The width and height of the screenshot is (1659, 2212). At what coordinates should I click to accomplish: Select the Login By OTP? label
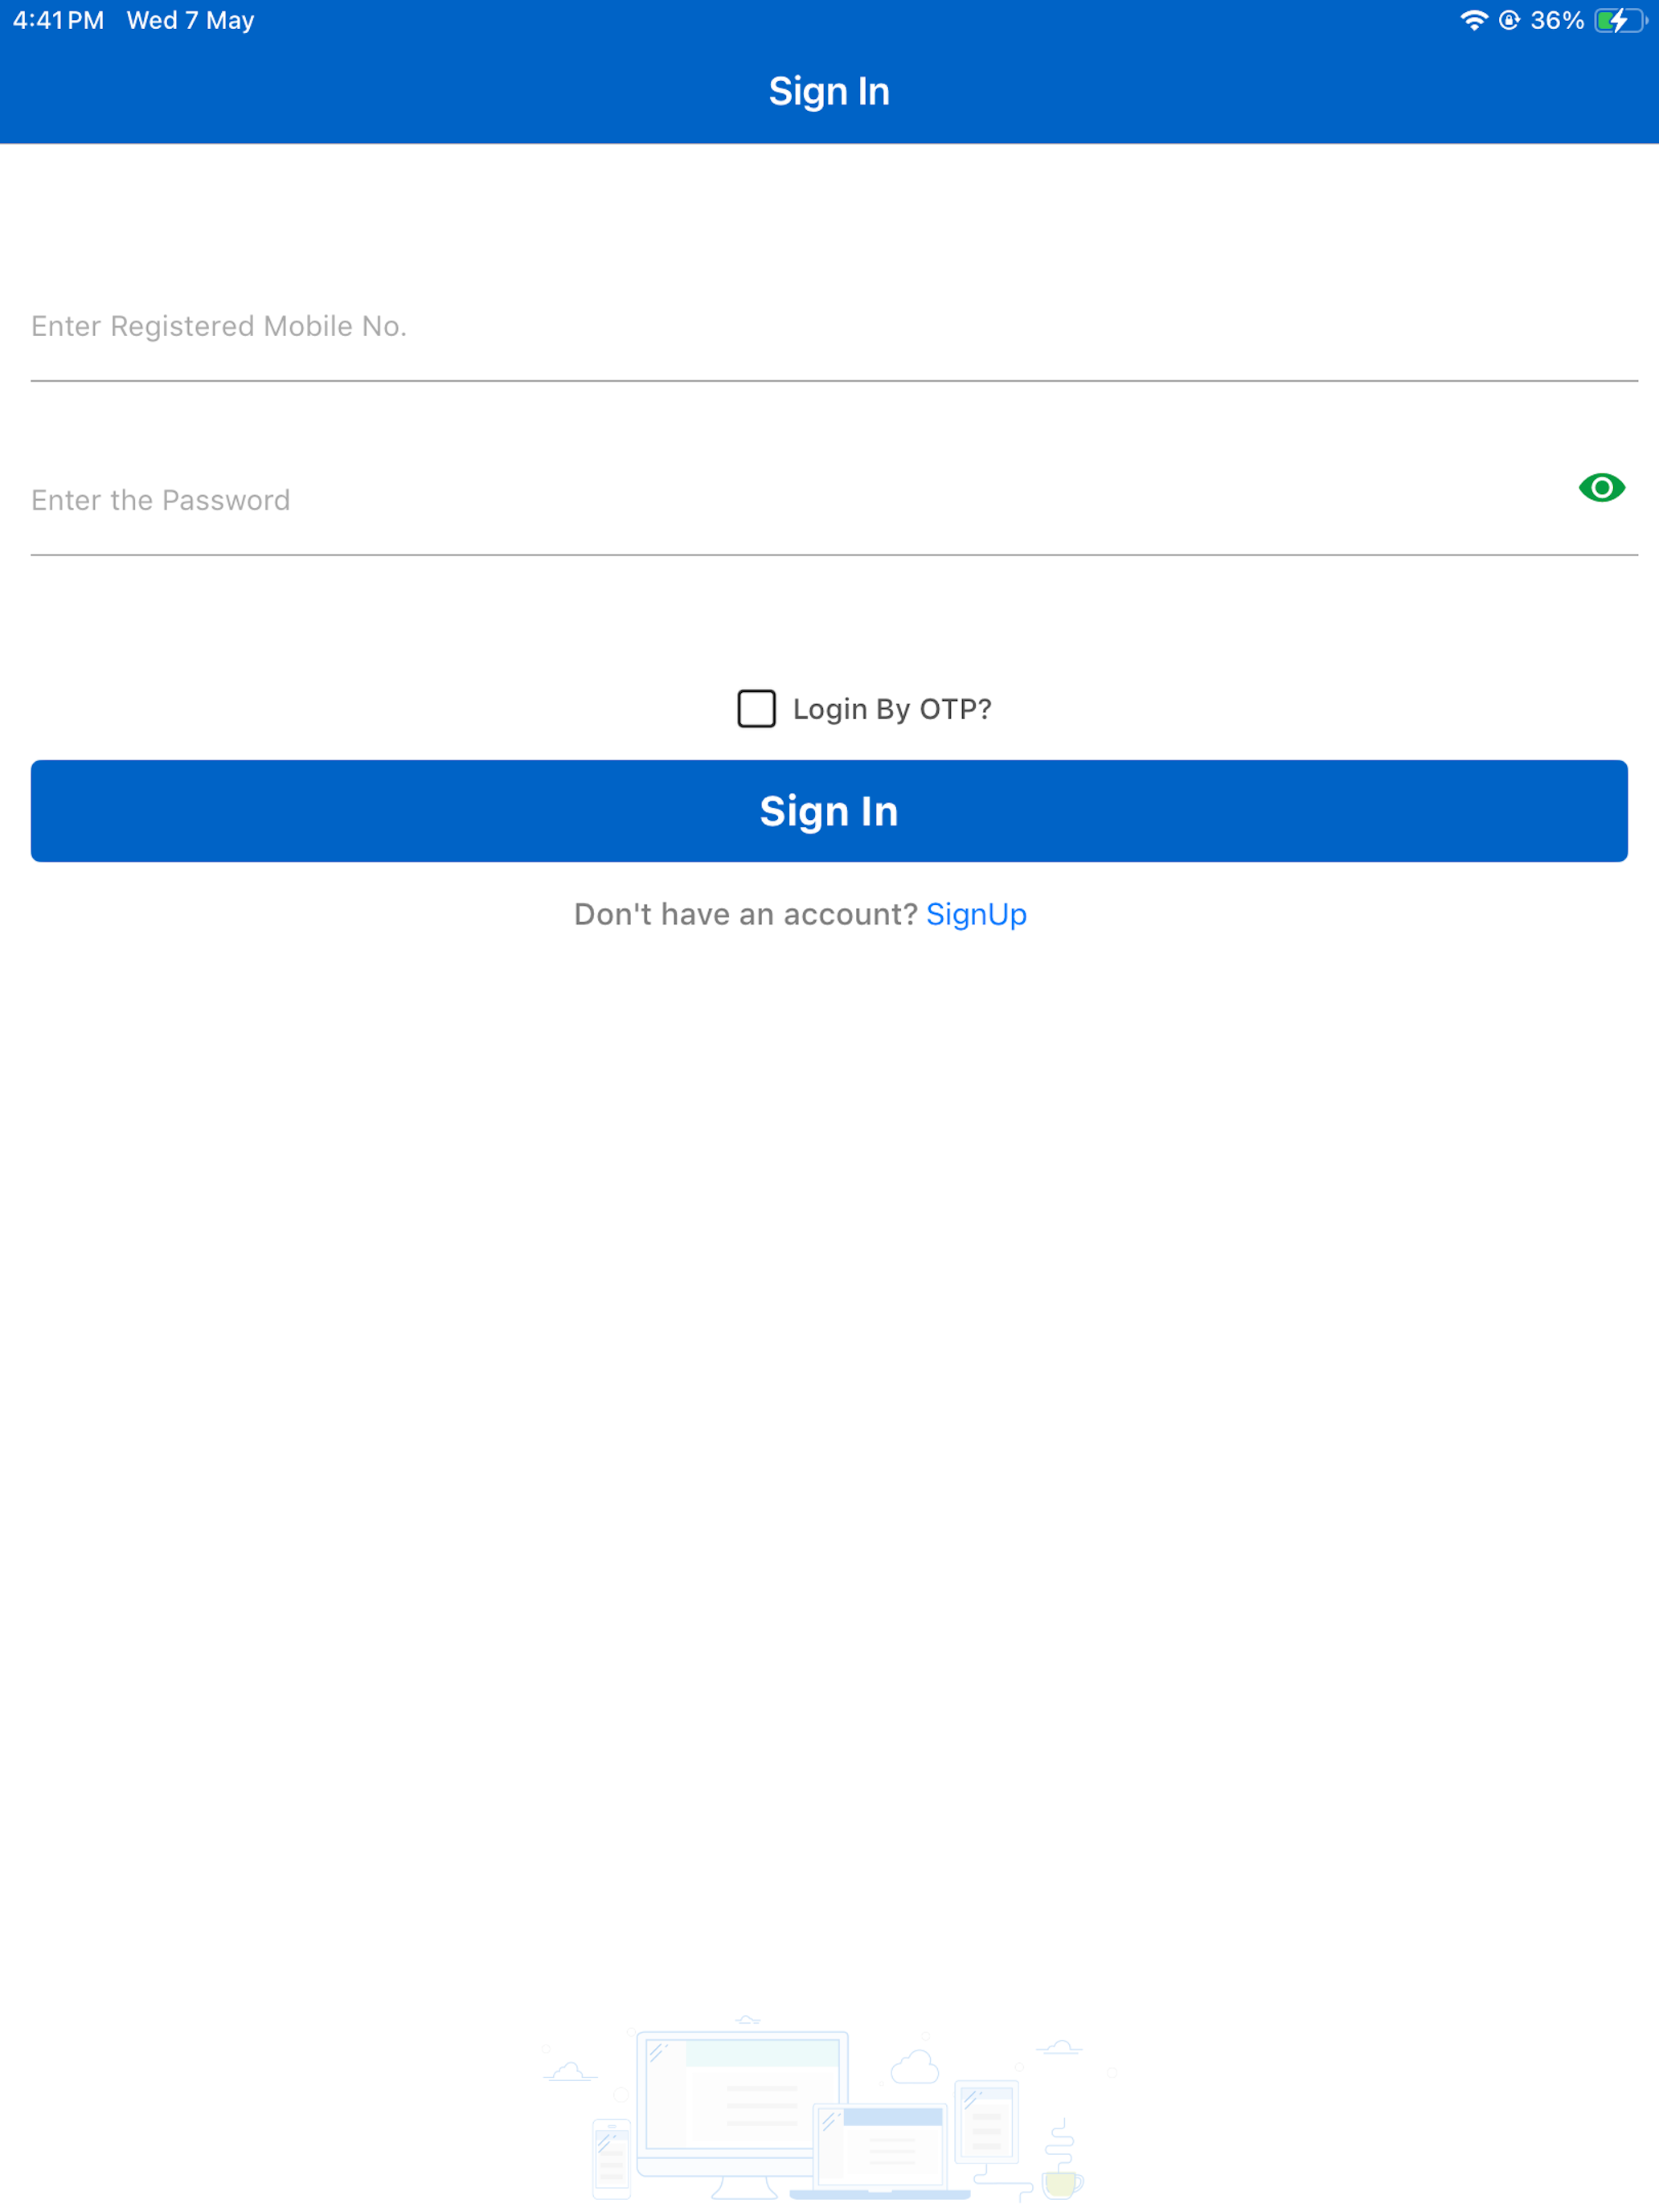tap(892, 709)
